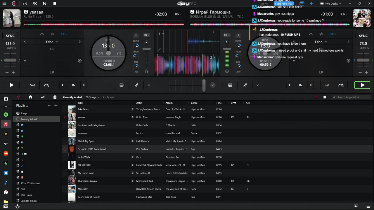This screenshot has width=374, height=210.
Task: Sort library by Title column
Action: (x=80, y=103)
